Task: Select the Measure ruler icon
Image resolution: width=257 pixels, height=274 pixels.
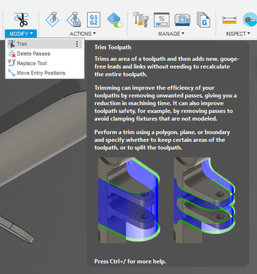Action: pos(230,20)
